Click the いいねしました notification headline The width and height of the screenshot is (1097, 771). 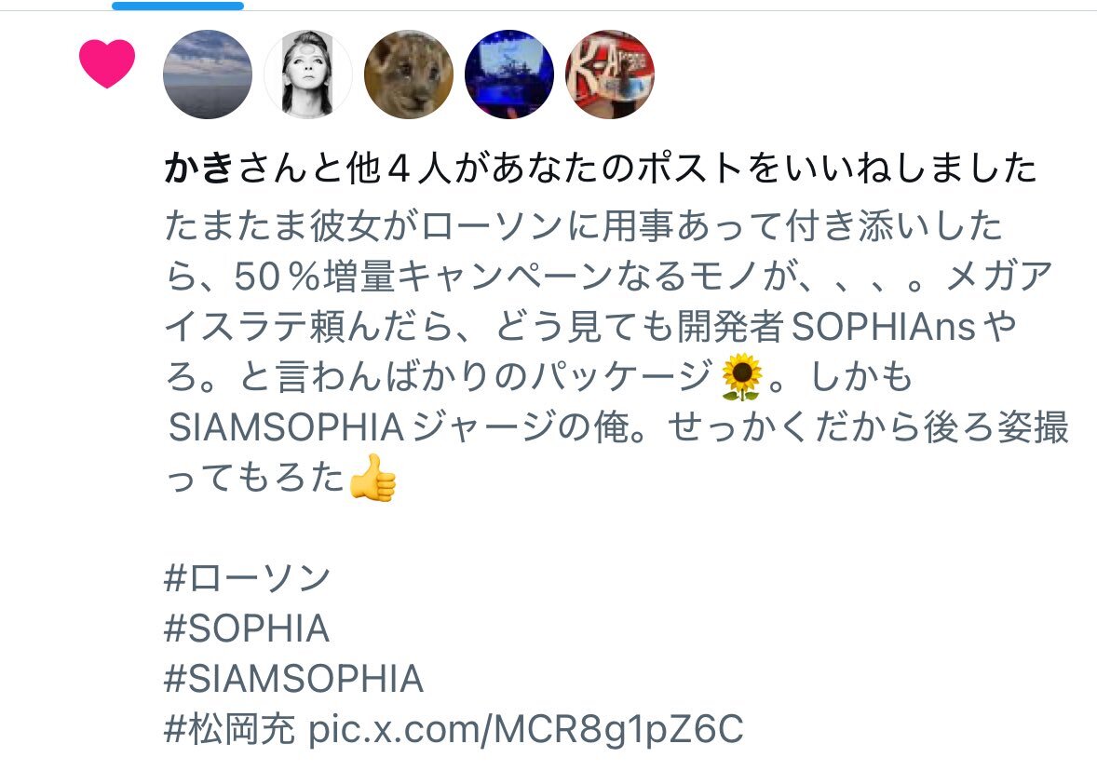tap(601, 169)
